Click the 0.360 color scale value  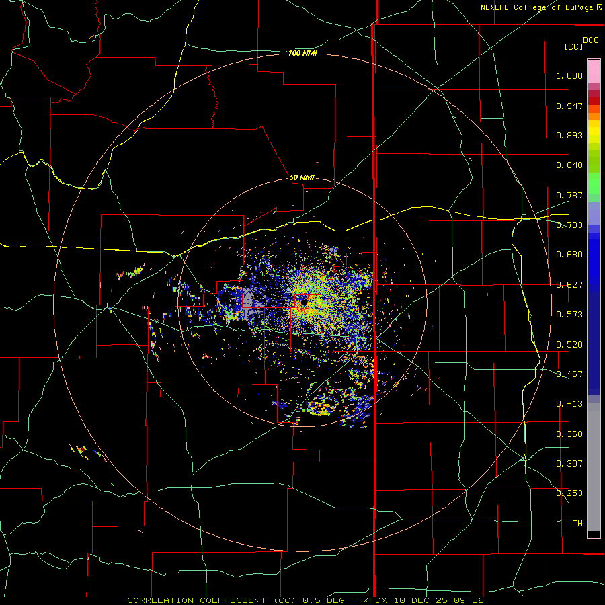pyautogui.click(x=569, y=434)
